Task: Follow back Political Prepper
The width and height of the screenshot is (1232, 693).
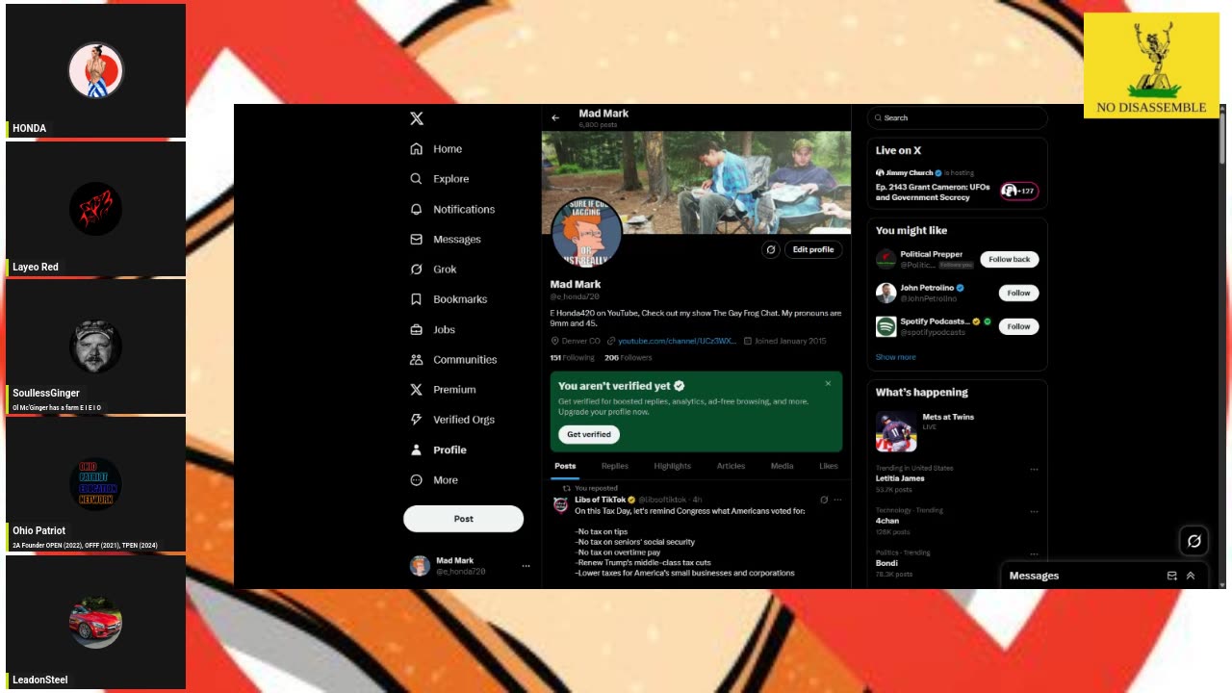Action: [1009, 259]
